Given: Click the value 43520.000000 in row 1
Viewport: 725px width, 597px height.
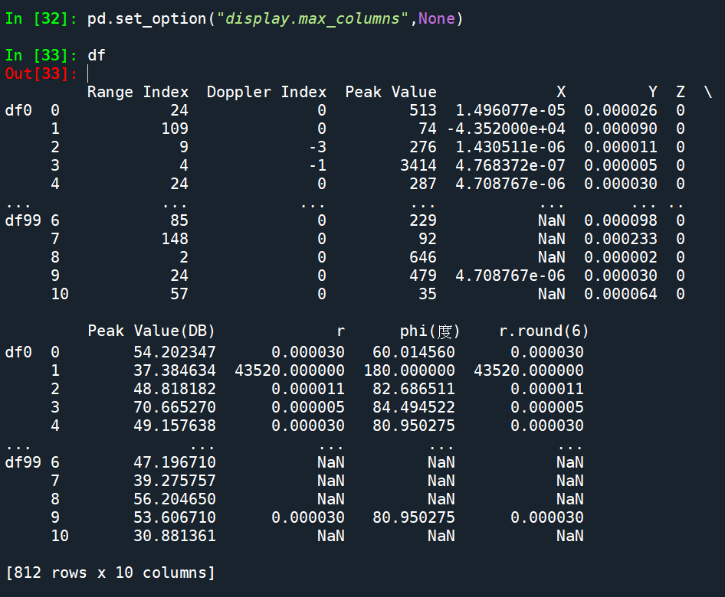Looking at the screenshot, I should 287,370.
